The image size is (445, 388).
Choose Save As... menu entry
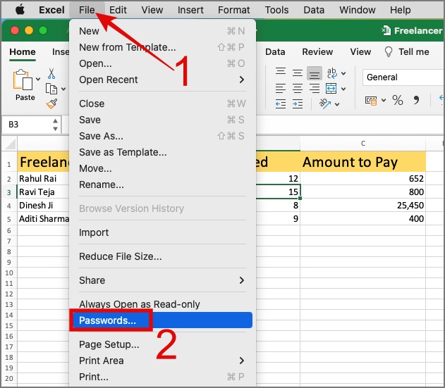[163, 136]
